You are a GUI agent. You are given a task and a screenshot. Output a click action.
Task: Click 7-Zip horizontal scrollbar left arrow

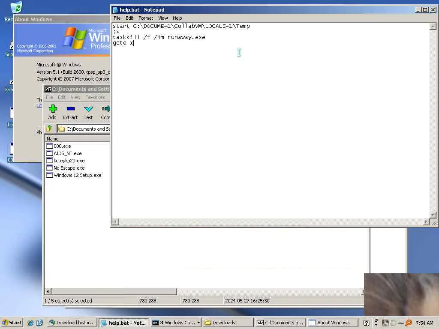coord(48,291)
